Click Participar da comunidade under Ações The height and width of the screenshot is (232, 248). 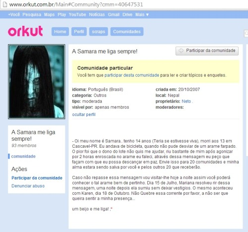click(x=37, y=178)
